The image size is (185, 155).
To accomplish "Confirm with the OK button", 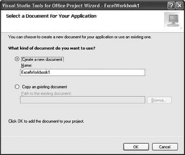I will (x=136, y=147).
